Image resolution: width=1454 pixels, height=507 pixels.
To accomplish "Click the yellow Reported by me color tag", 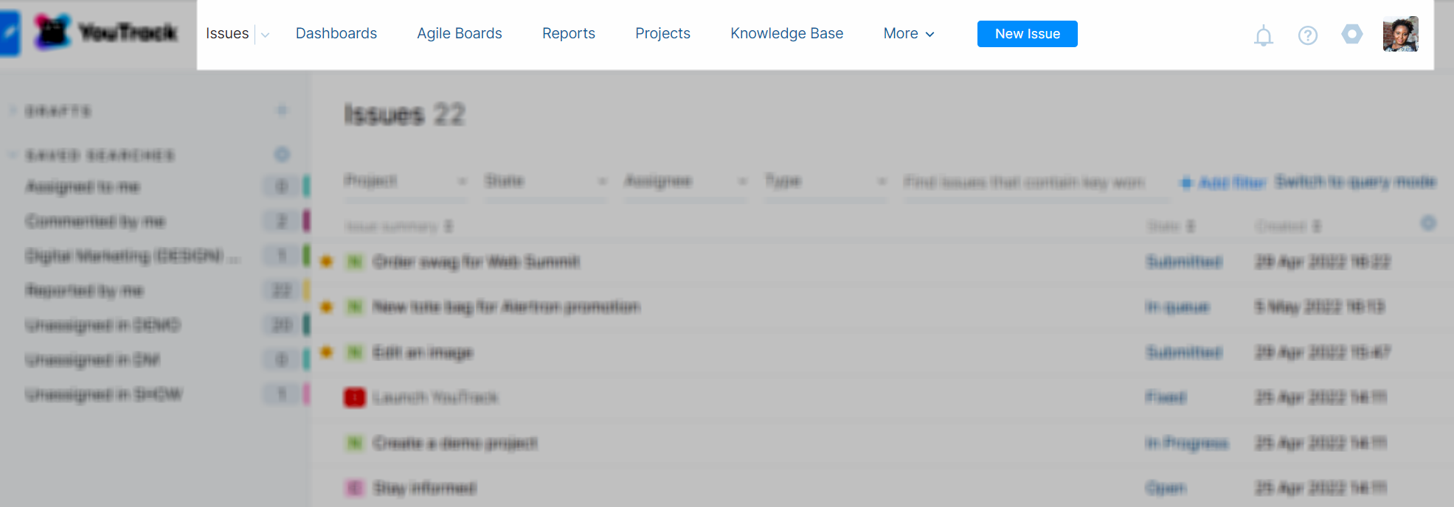I will [x=307, y=290].
